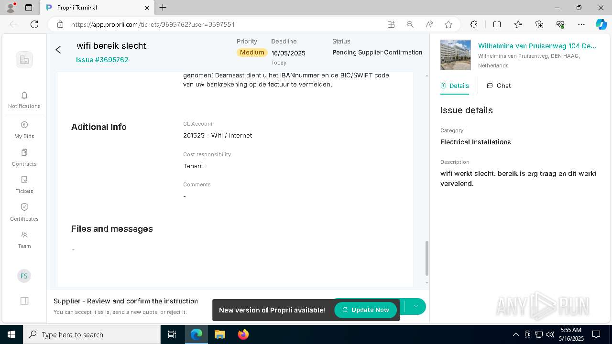Click the Pending Supplier Confirmation status text
The image size is (612, 344).
pos(377,53)
